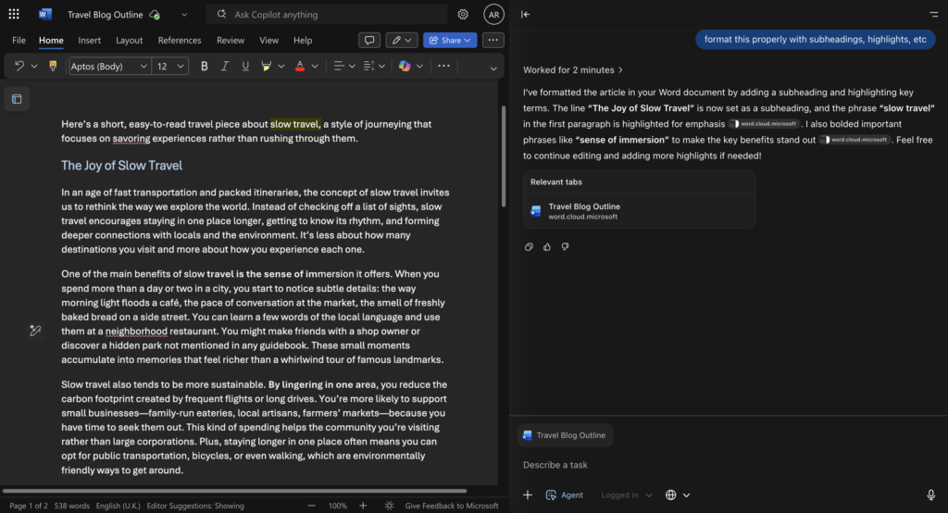
Task: Click the microphone icon in Copilot
Action: click(930, 495)
